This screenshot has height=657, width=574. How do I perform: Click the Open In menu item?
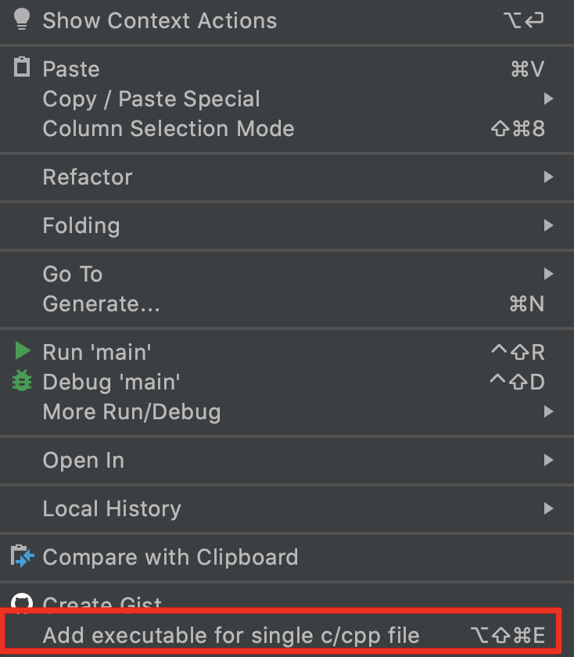(x=83, y=461)
